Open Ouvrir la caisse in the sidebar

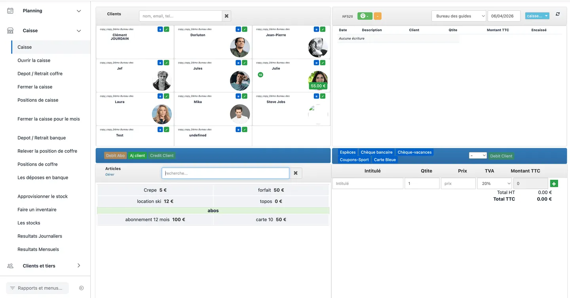pos(34,60)
